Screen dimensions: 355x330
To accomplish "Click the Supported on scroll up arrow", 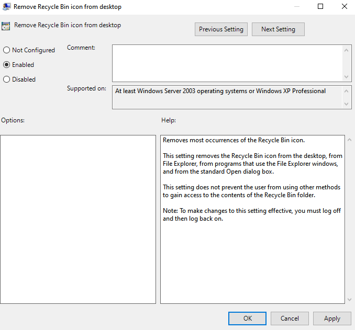I will tap(346, 91).
